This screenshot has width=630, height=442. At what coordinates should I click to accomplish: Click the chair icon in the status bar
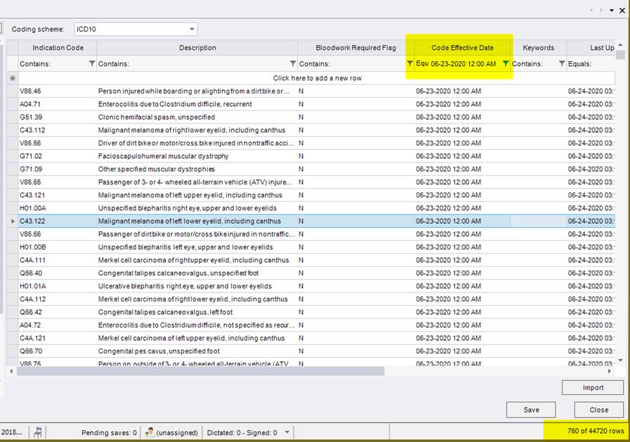click(38, 432)
